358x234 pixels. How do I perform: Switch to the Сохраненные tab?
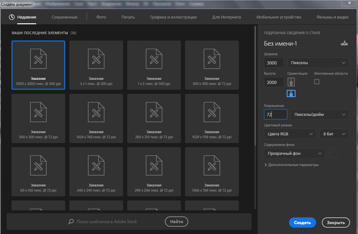pyautogui.click(x=64, y=17)
